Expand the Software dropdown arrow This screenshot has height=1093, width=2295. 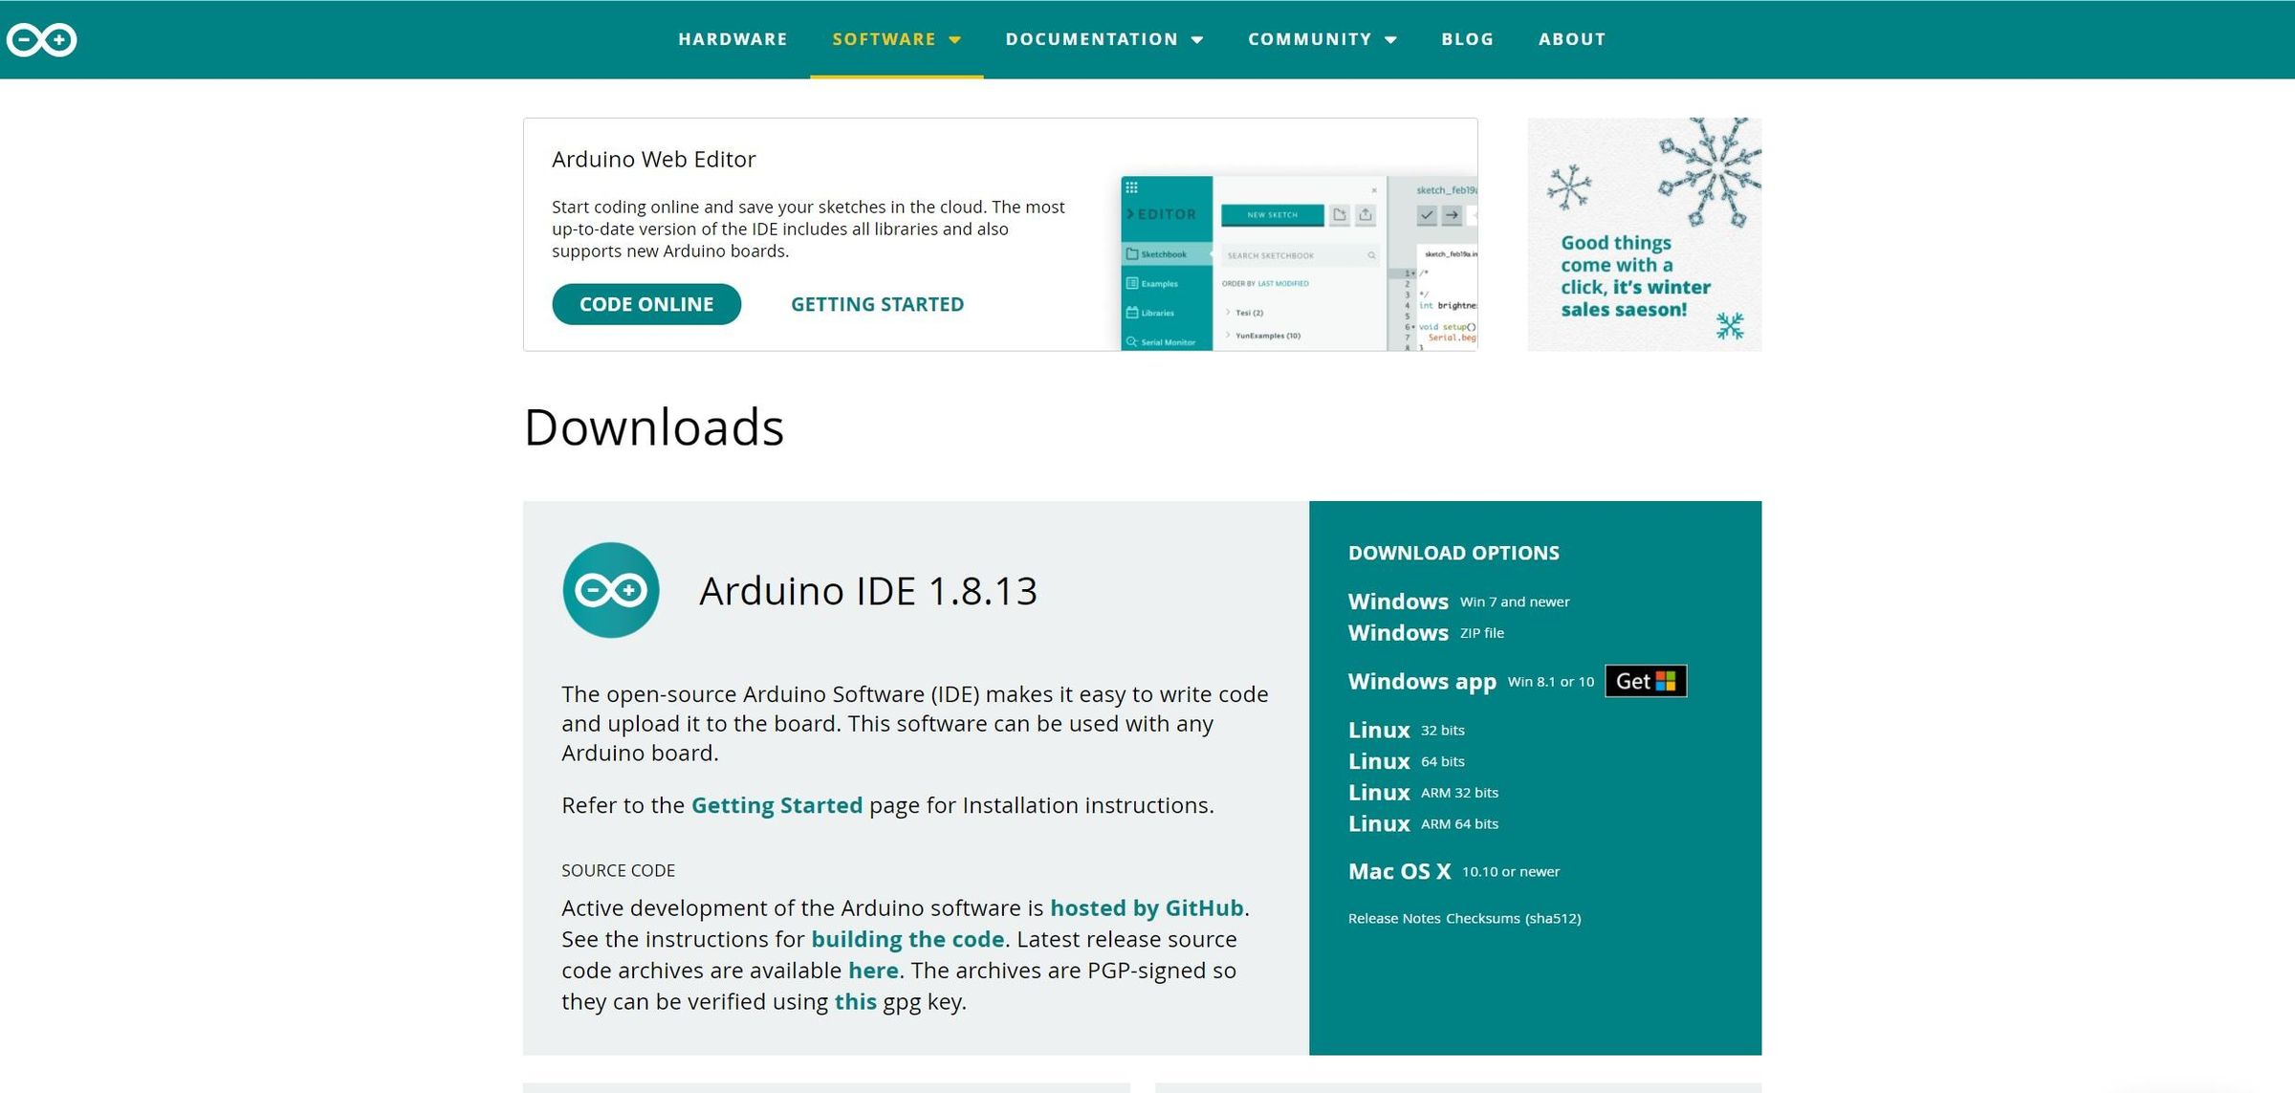pyautogui.click(x=954, y=40)
